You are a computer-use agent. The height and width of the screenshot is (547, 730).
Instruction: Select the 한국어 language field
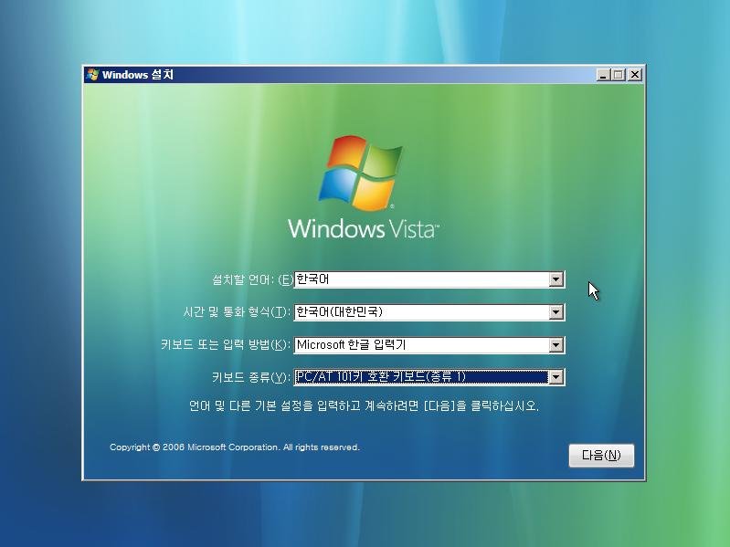pos(420,279)
